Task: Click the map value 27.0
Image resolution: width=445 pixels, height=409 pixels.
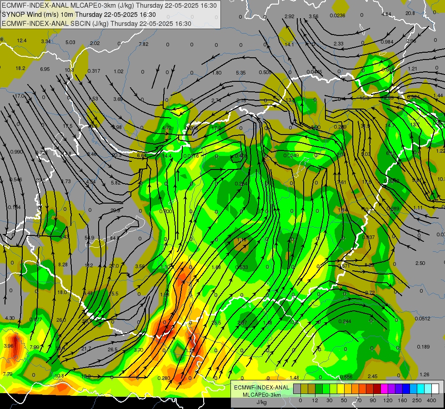Action: (x=114, y=266)
